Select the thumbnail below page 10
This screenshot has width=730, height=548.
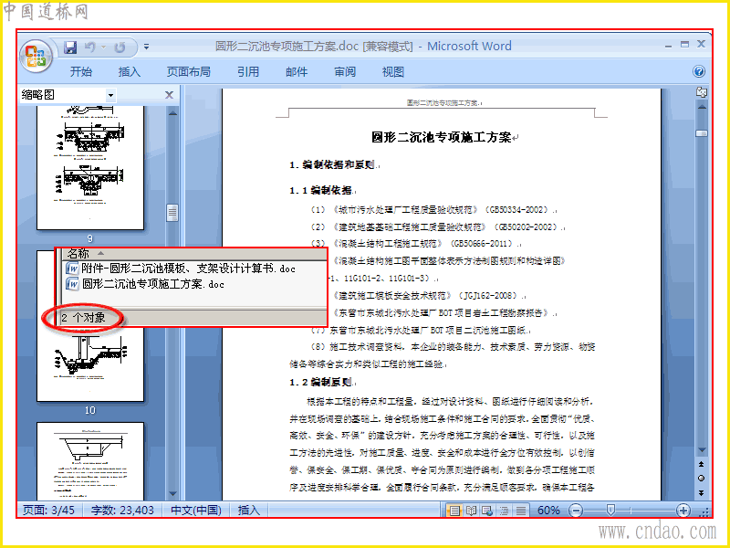tap(90, 461)
